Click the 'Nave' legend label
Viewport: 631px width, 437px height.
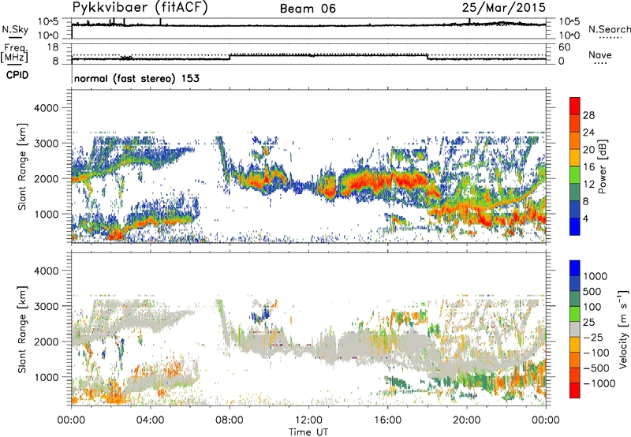[x=600, y=54]
